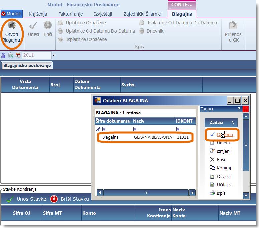
Task: Click the filter icon under IDKONT
Action: [178, 129]
